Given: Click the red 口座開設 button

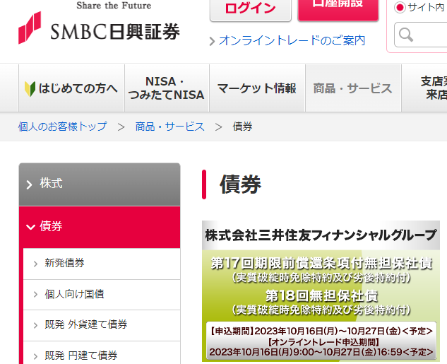Looking at the screenshot, I should coord(338,9).
